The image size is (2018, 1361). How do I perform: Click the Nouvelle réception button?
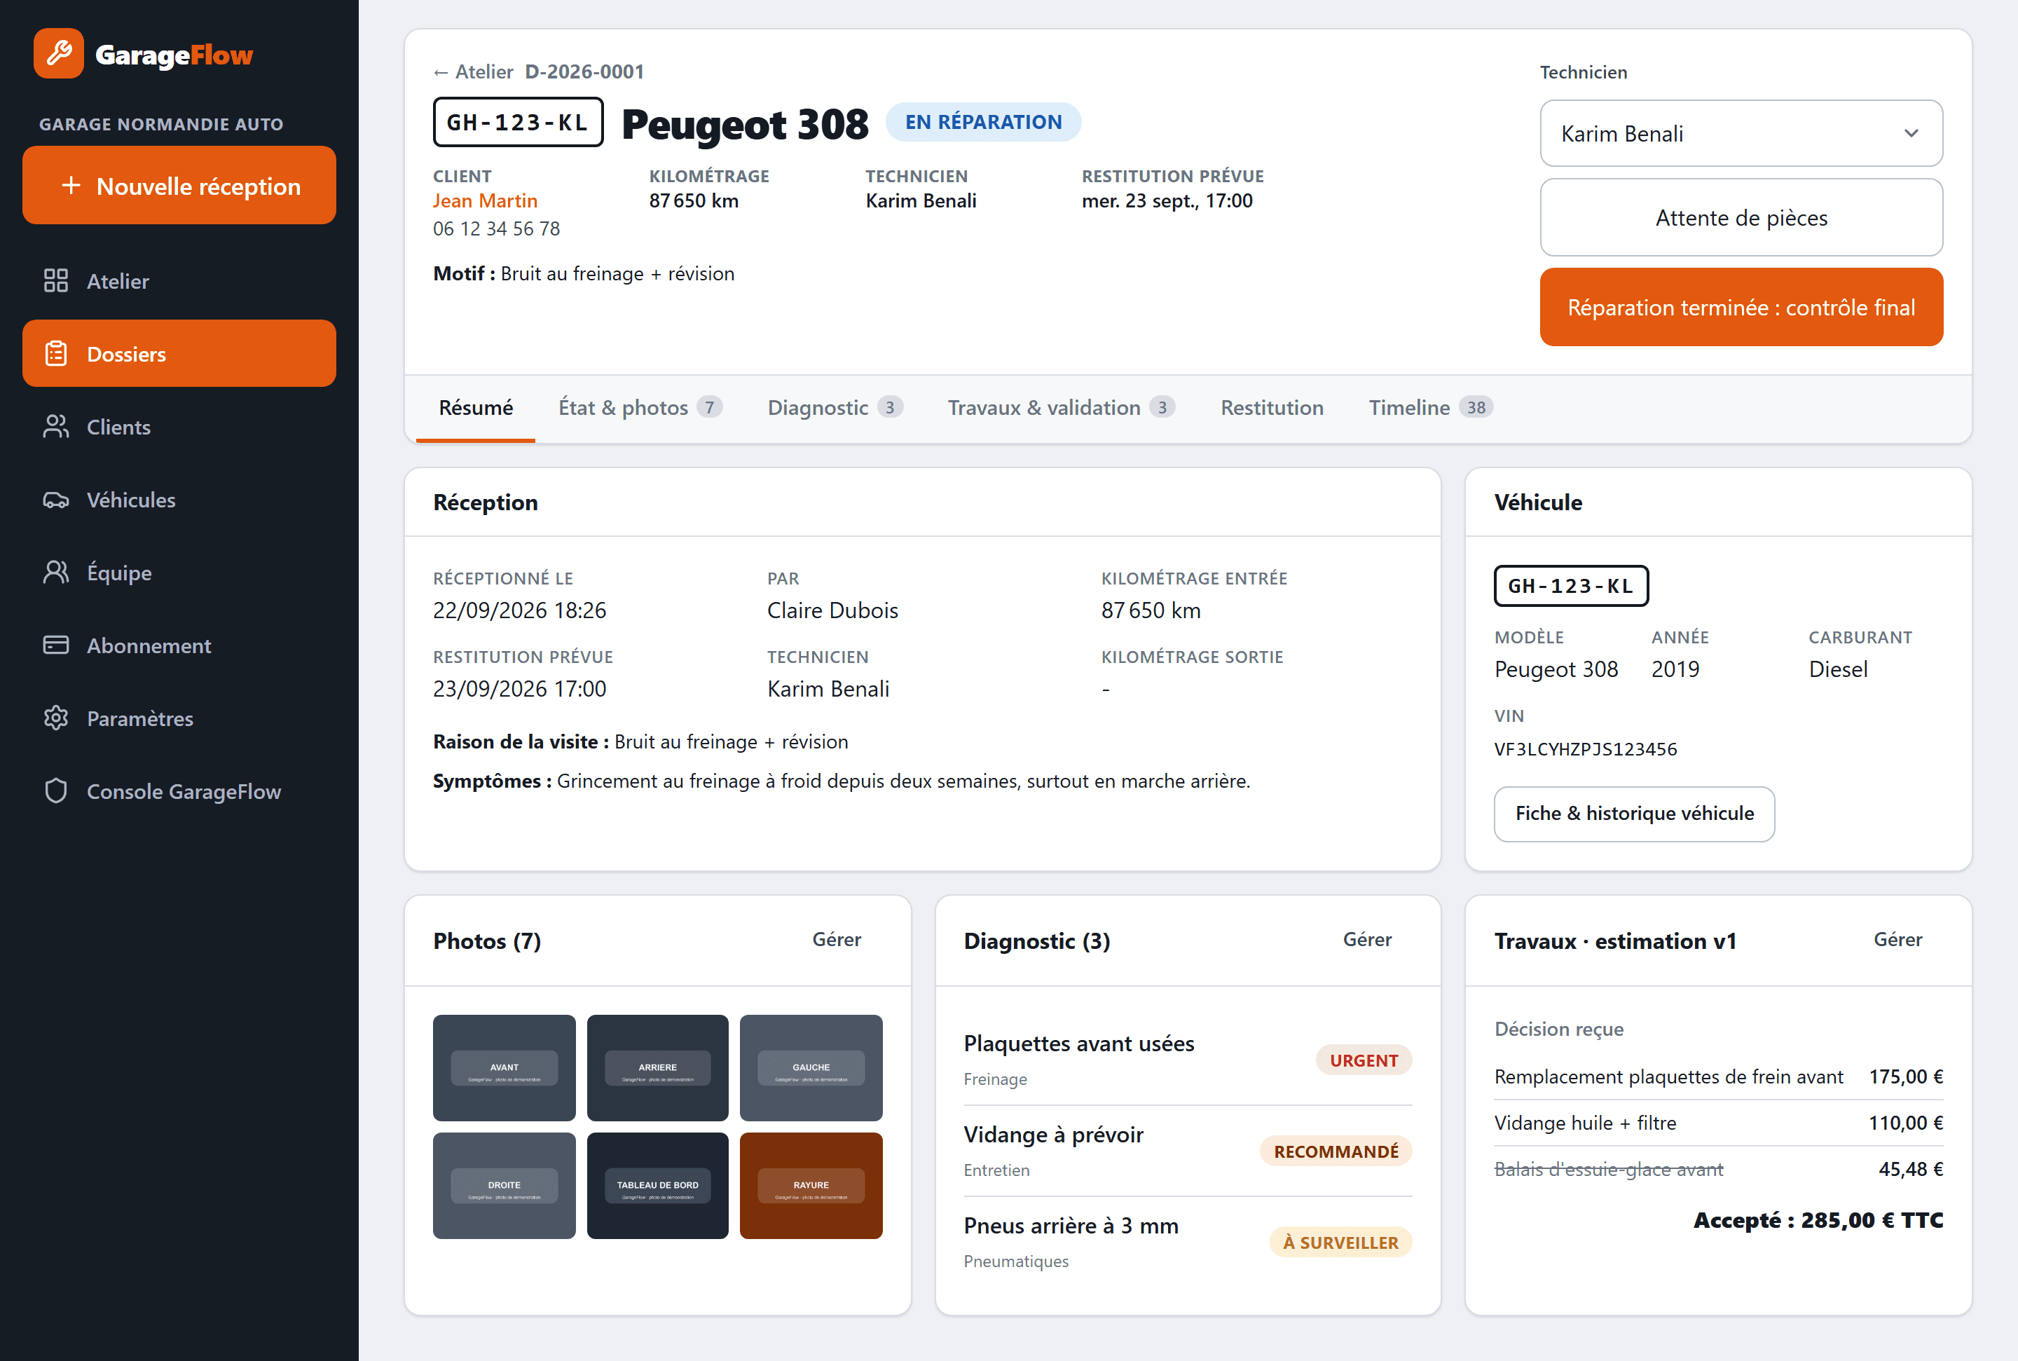point(179,185)
